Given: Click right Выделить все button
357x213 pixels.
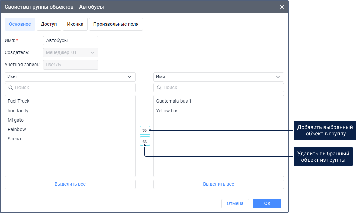Looking at the screenshot, I should pos(219,184).
